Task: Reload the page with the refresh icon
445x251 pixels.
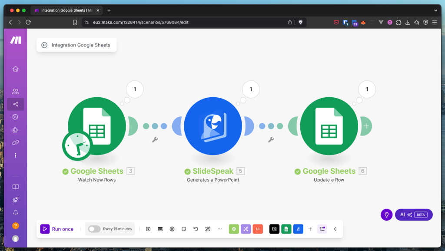Action: click(x=28, y=22)
